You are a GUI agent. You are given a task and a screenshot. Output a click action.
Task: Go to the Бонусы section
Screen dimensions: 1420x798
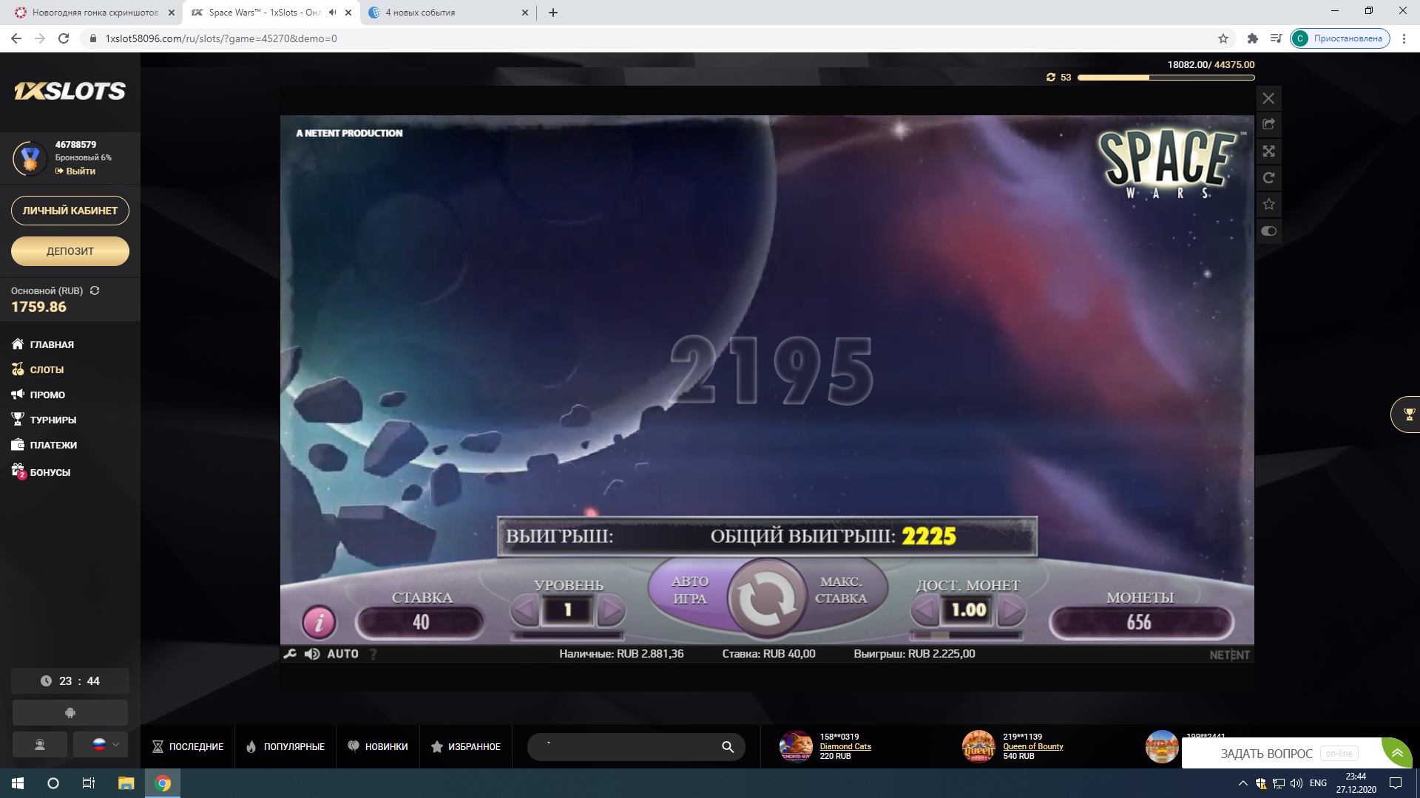pyautogui.click(x=50, y=472)
